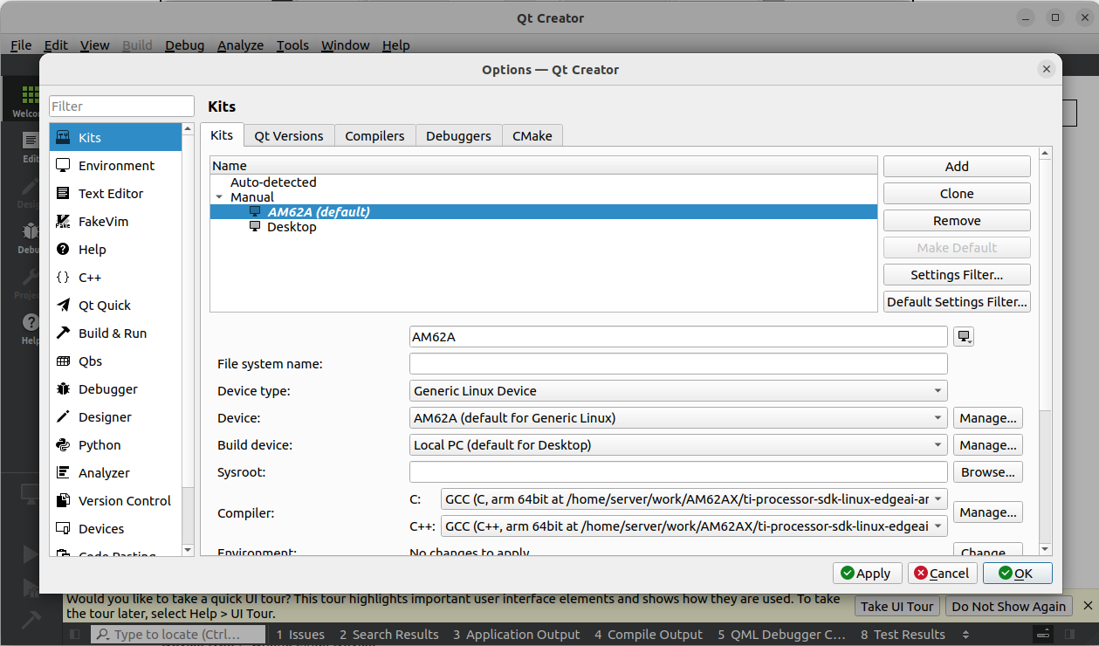Image resolution: width=1099 pixels, height=646 pixels.
Task: Open the C compiler dropdown
Action: (x=695, y=499)
